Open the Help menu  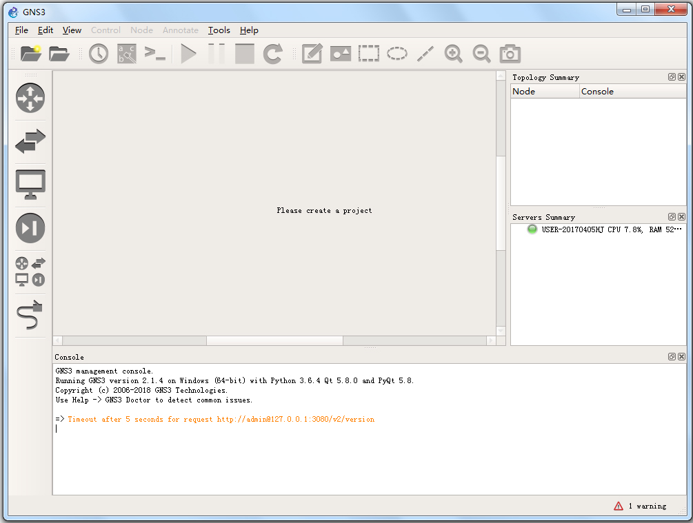pos(249,30)
